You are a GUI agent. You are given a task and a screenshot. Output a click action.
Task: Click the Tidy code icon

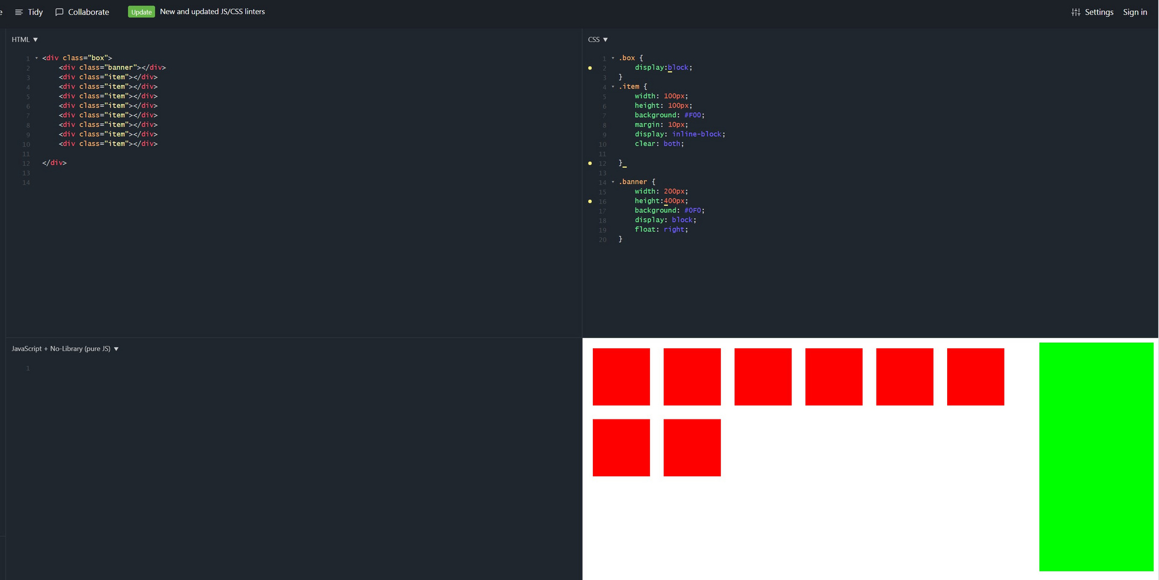(x=19, y=12)
